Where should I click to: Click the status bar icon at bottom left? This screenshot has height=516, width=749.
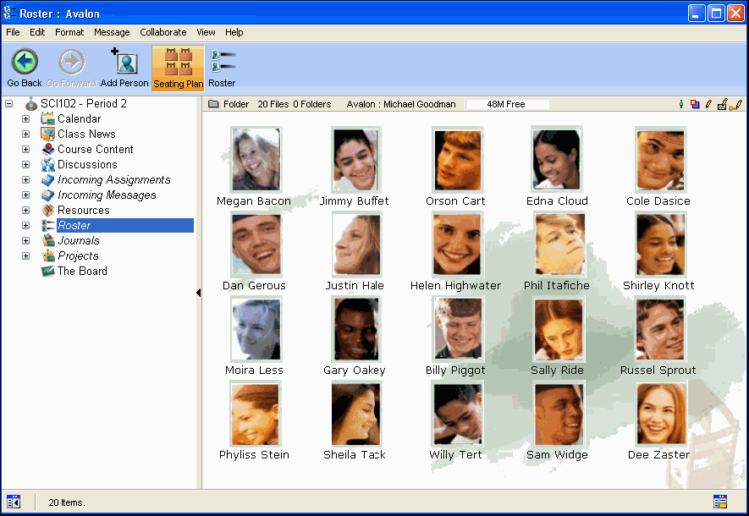tap(13, 502)
